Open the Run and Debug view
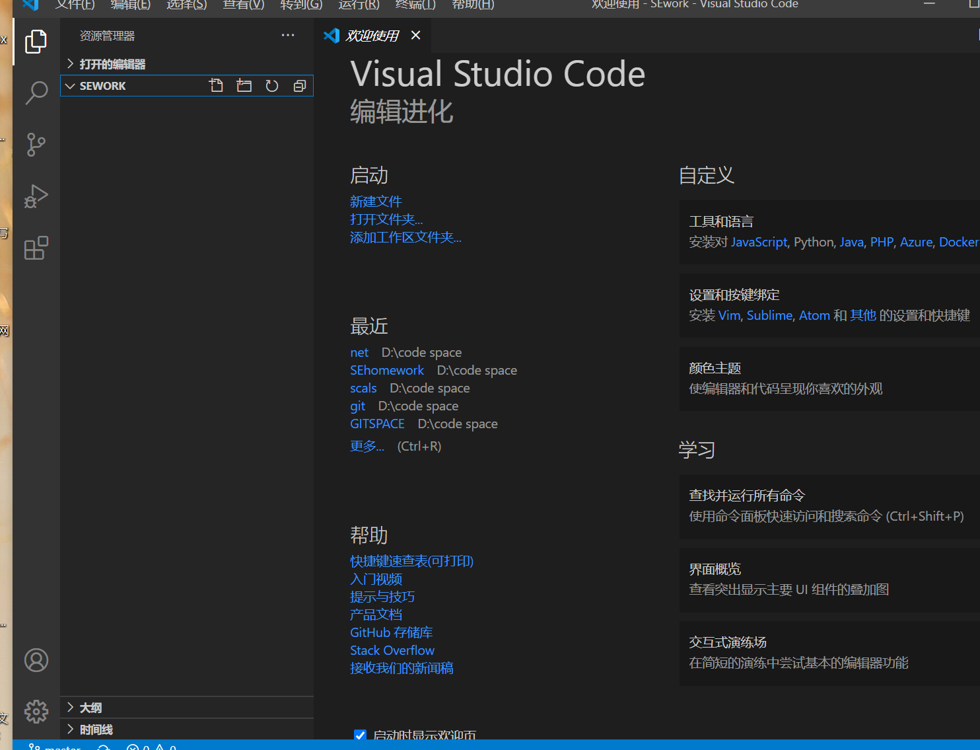Image resolution: width=980 pixels, height=750 pixels. 36,196
